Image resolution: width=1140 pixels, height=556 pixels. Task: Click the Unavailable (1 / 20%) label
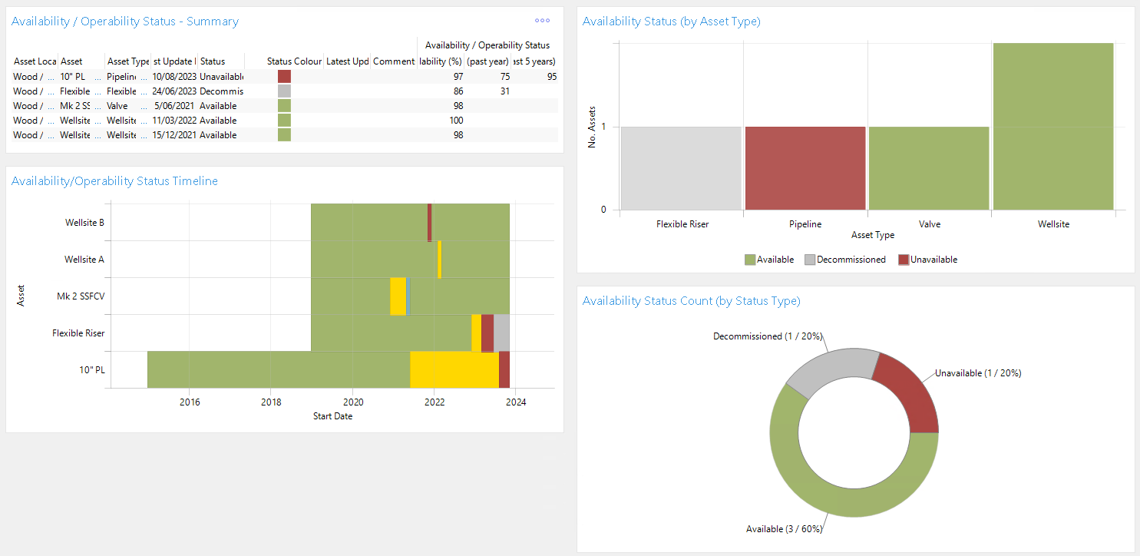[977, 373]
